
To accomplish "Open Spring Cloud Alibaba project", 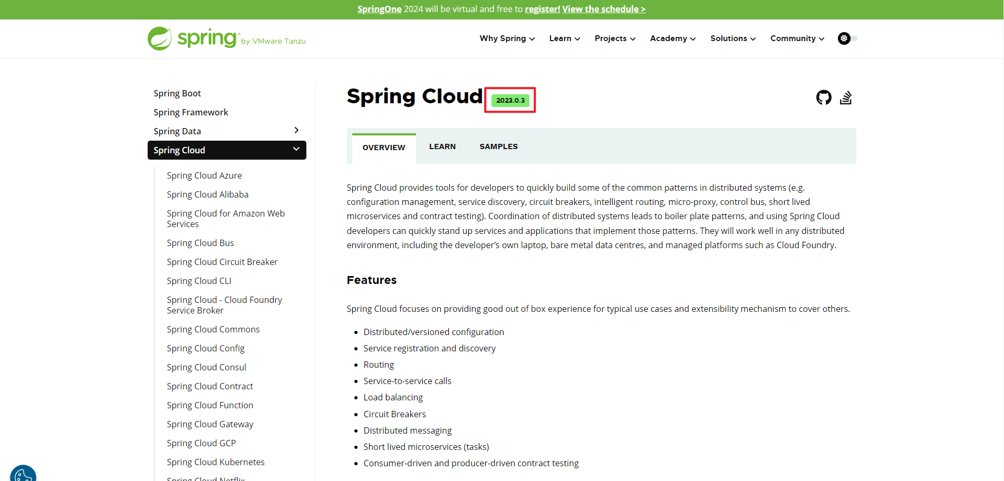I will click(208, 194).
